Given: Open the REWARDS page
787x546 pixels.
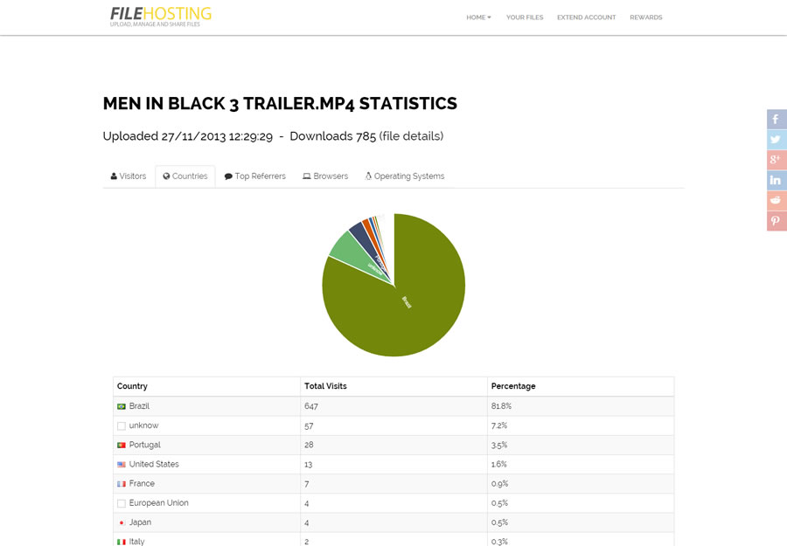Looking at the screenshot, I should click(646, 17).
